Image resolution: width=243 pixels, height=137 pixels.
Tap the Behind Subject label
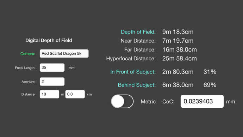coord(137,85)
